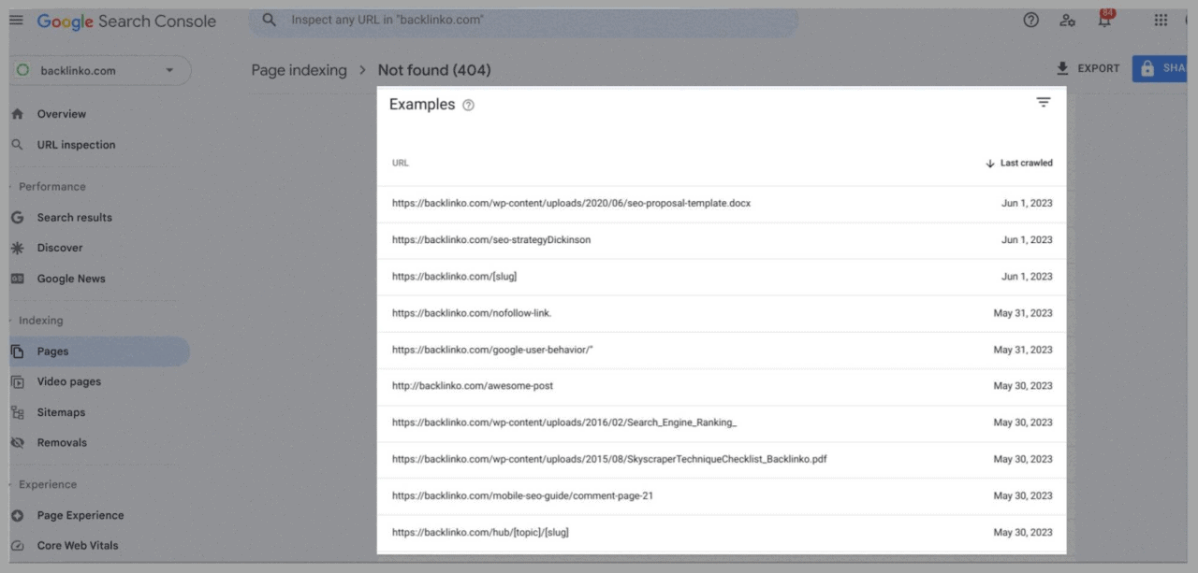Open Overview in sidebar

point(61,114)
